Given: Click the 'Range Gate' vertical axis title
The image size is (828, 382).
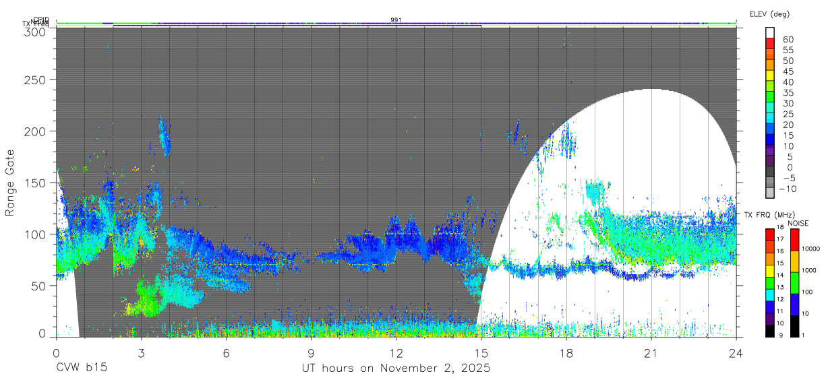Looking at the screenshot, I should pyautogui.click(x=10, y=183).
